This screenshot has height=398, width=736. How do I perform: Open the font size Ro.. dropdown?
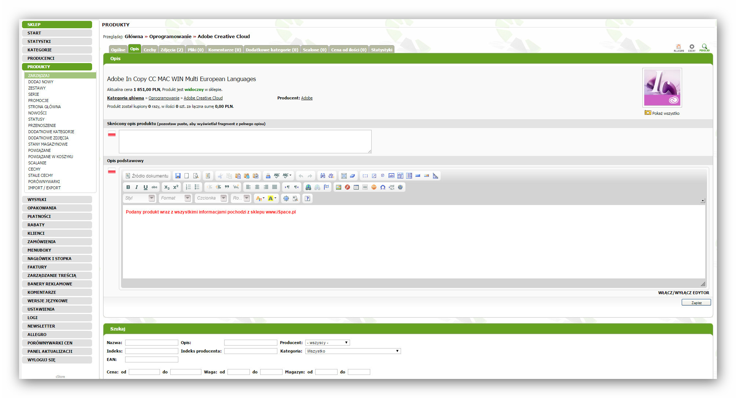pos(241,198)
